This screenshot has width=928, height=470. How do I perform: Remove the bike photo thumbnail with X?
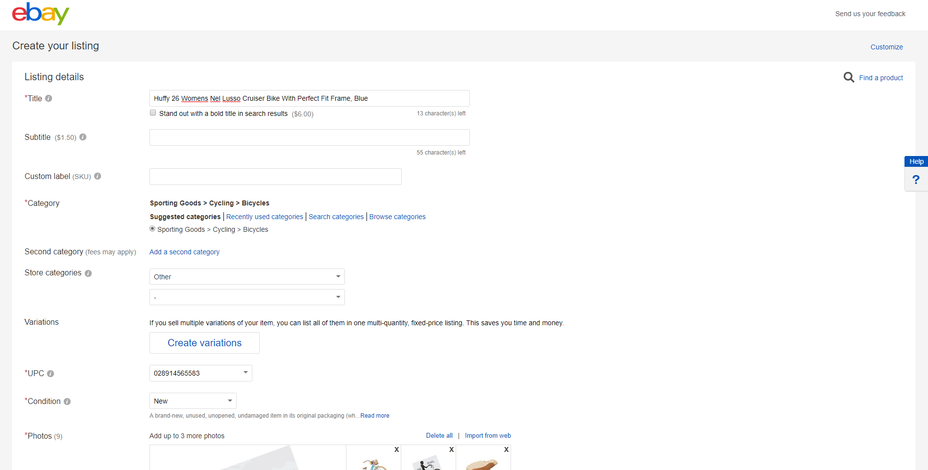point(397,449)
